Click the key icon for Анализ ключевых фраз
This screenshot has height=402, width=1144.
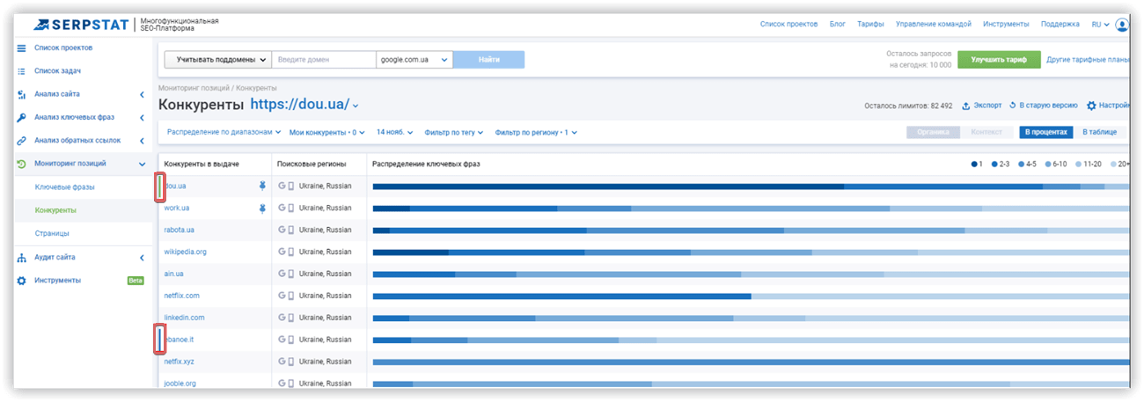(x=22, y=117)
